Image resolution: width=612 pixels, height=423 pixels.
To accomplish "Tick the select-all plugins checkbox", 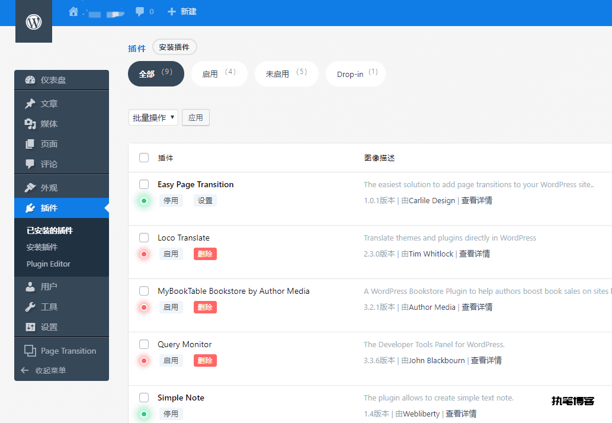I will point(144,158).
